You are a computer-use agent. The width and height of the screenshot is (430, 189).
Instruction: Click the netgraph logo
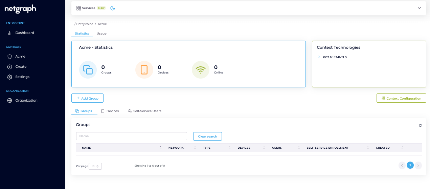[20, 9]
